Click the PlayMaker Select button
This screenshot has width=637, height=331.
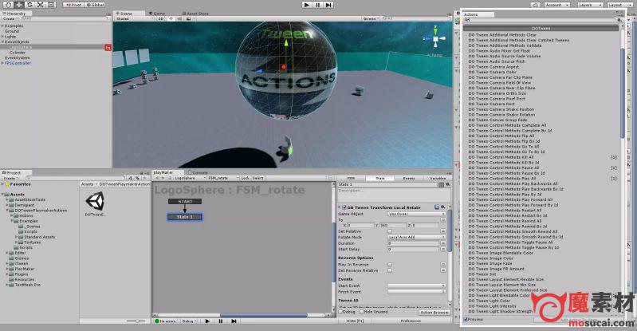[258, 178]
